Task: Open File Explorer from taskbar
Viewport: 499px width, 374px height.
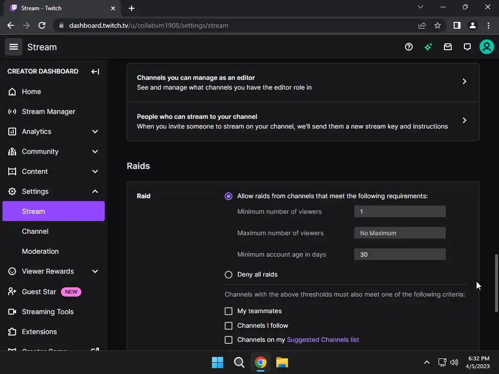Action: (x=282, y=362)
